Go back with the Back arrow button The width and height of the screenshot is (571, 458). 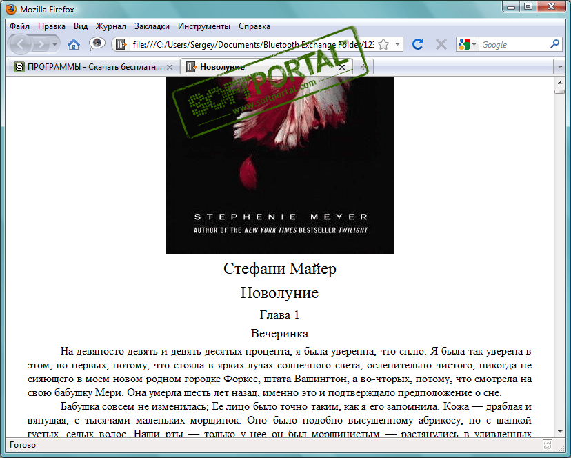21,45
